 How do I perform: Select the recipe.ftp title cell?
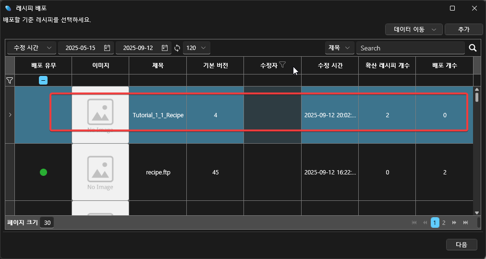(x=158, y=172)
